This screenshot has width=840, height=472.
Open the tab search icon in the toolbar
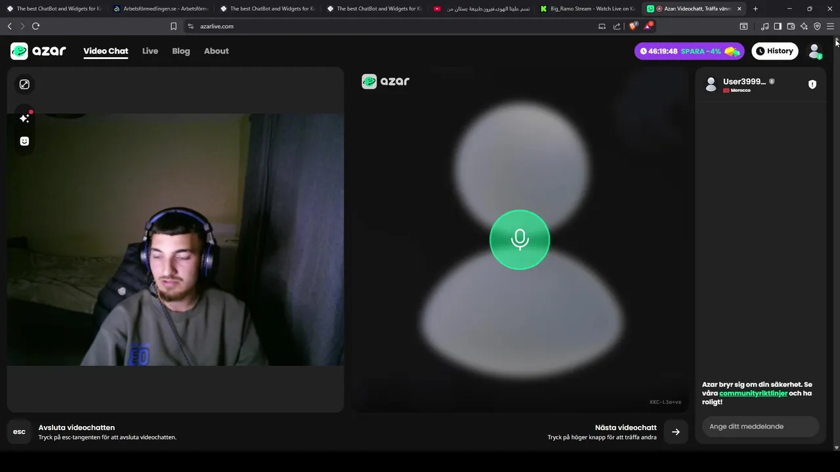(744, 26)
